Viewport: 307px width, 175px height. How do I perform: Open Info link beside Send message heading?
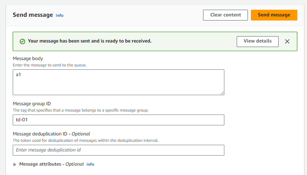click(59, 15)
